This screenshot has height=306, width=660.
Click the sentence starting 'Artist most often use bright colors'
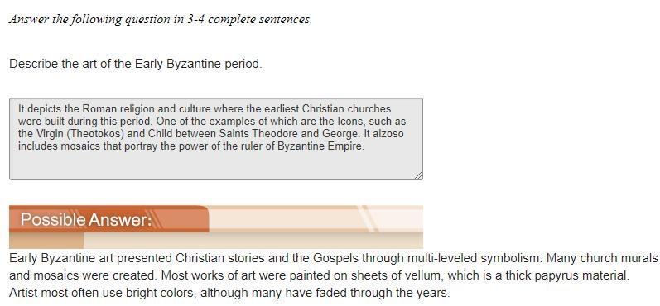coord(229,293)
